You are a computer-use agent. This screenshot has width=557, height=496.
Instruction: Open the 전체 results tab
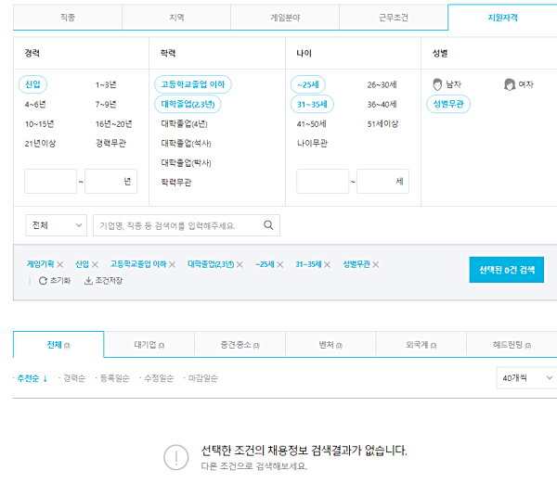click(58, 345)
